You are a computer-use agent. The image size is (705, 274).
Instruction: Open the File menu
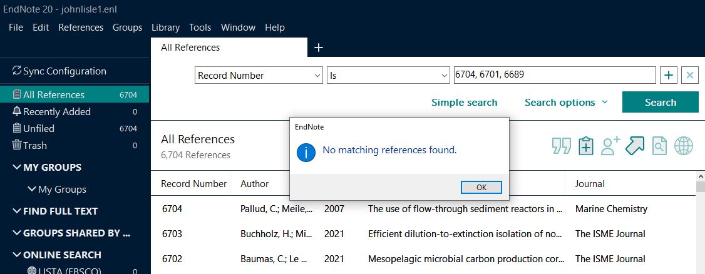pyautogui.click(x=16, y=28)
